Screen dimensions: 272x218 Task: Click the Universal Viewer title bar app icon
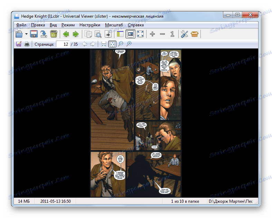coord(17,16)
